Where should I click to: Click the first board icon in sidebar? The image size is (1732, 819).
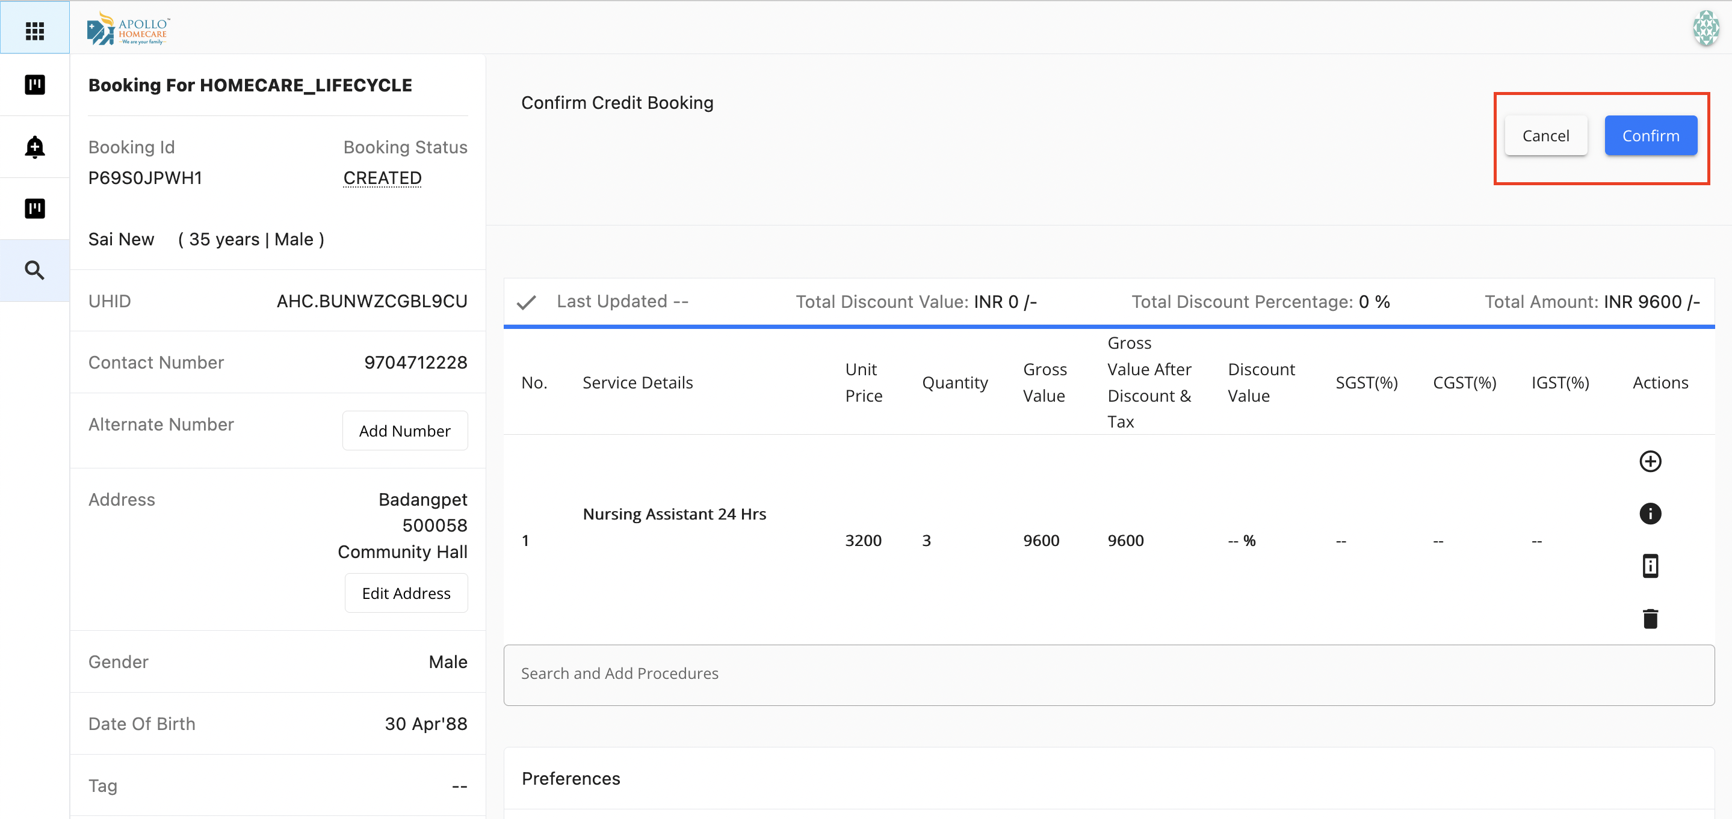tap(34, 85)
